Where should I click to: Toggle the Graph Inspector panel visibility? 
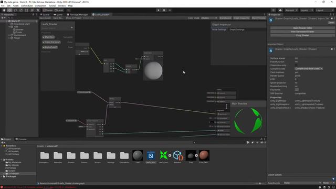point(241,18)
